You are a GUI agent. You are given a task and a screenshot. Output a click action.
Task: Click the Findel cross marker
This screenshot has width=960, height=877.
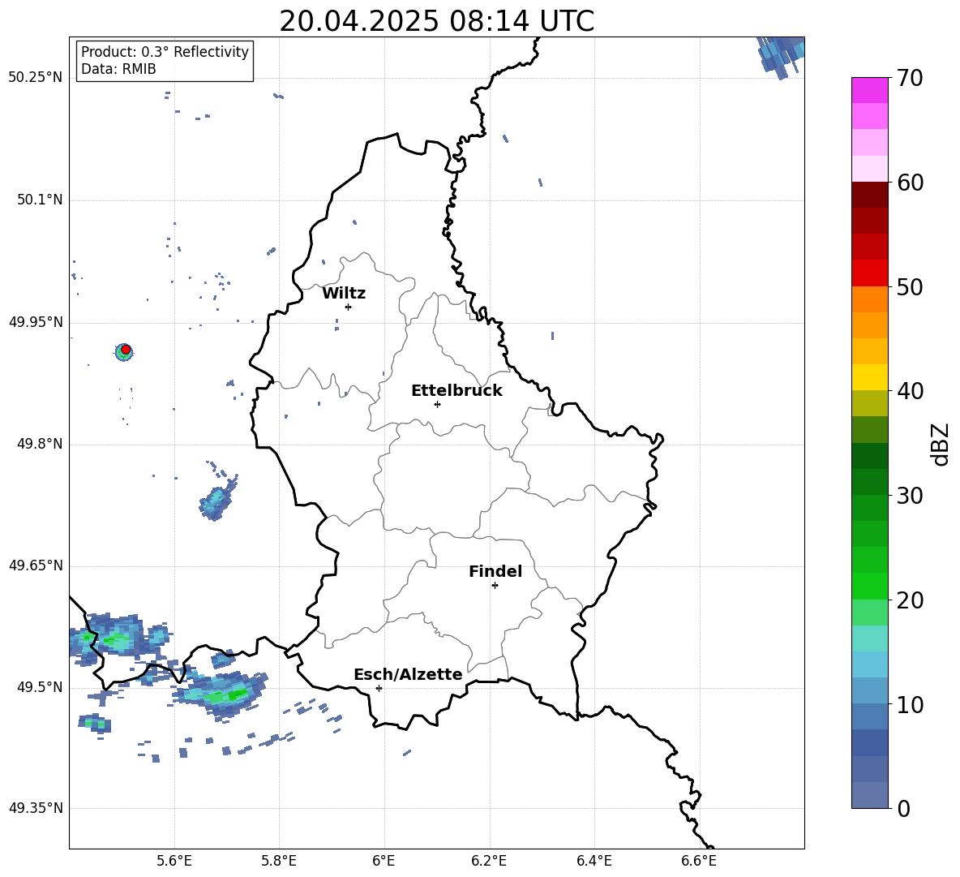pyautogui.click(x=495, y=586)
